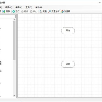
Task: Open the 浏览器 Google-colored browser icon
Action: [x=62, y=12]
